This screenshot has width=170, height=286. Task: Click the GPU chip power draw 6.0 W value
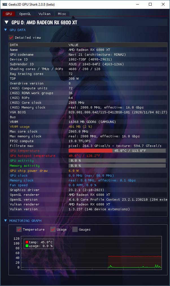(x=74, y=171)
